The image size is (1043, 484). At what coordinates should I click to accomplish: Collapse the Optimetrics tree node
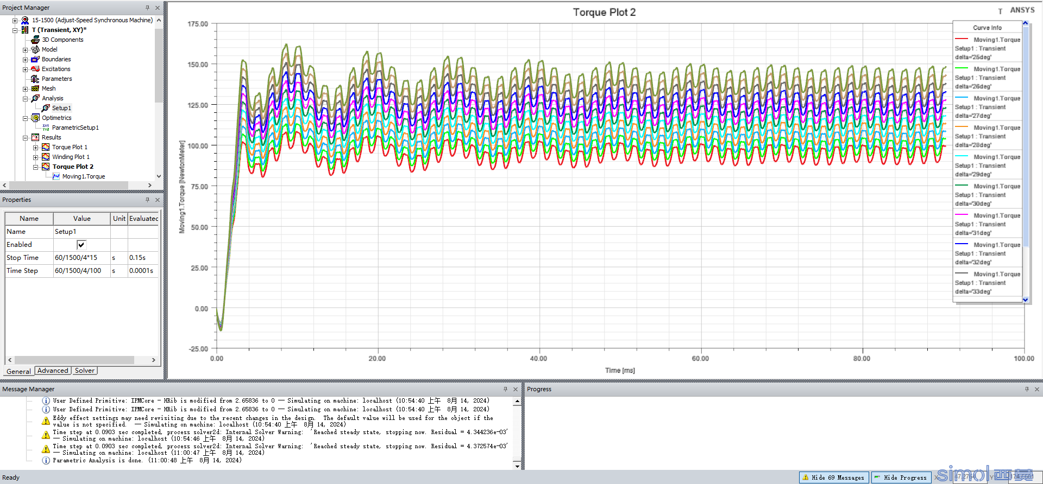coord(25,118)
